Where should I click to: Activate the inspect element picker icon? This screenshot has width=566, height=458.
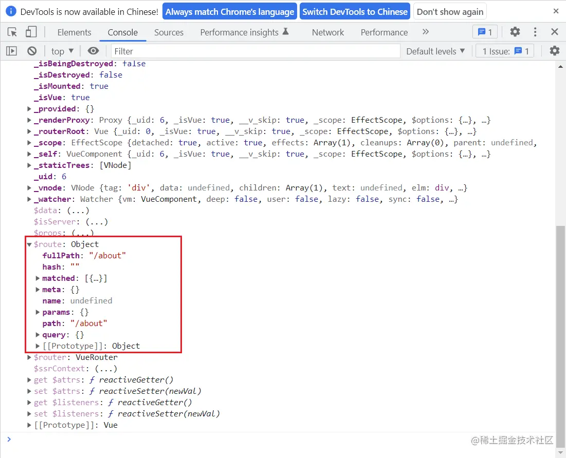point(12,32)
